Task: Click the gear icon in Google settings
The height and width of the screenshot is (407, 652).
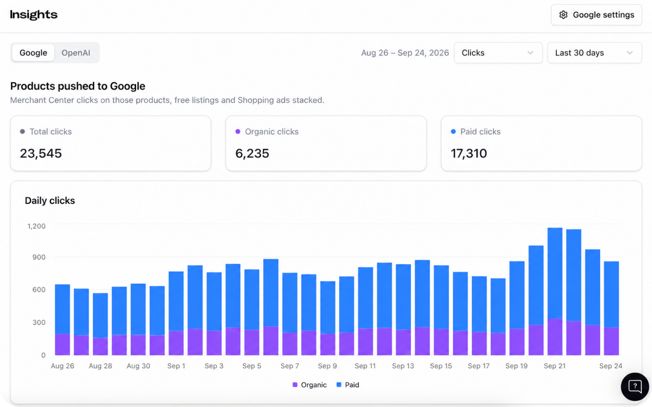Action: [x=563, y=15]
